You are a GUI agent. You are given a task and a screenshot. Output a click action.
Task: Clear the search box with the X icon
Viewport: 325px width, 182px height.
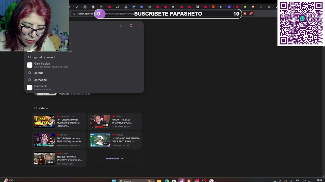pos(121,26)
